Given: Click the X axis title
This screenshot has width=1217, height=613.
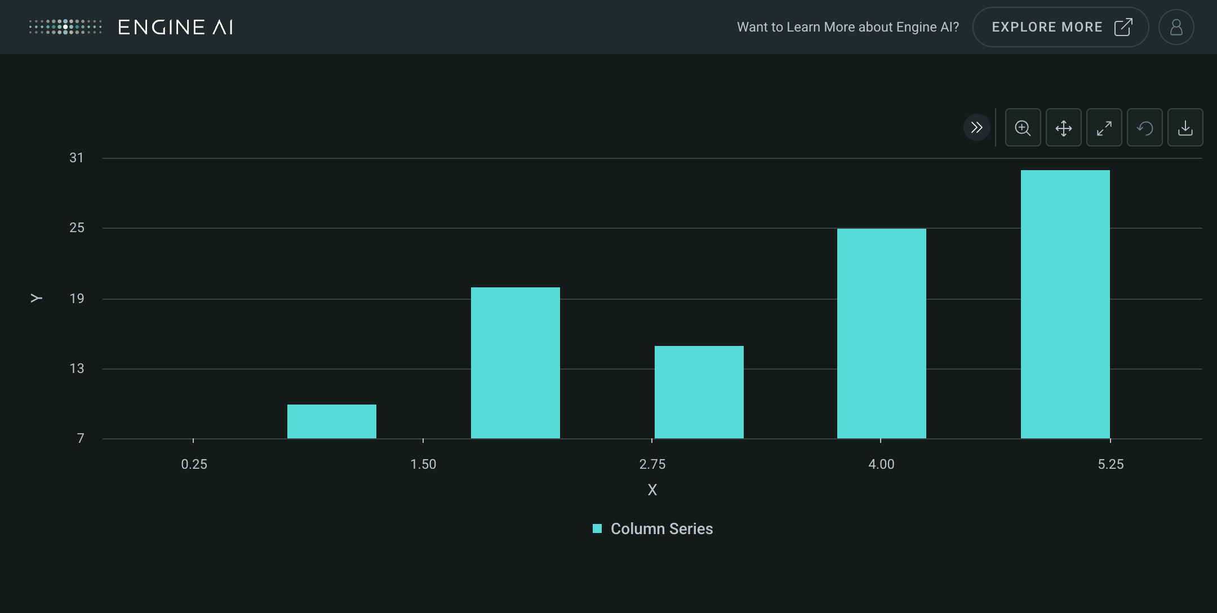Looking at the screenshot, I should coord(652,490).
